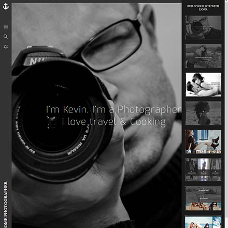Click the 'Build Your Site With Liona' heading
228x228 pixels.
pos(203,8)
